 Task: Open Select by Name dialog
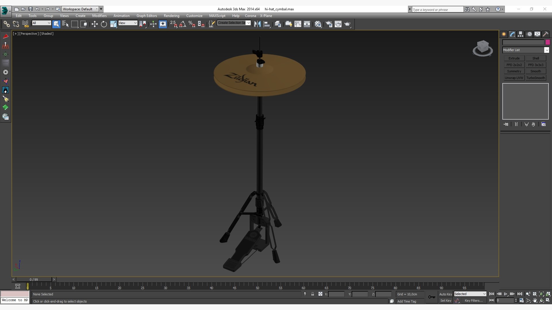pyautogui.click(x=65, y=24)
